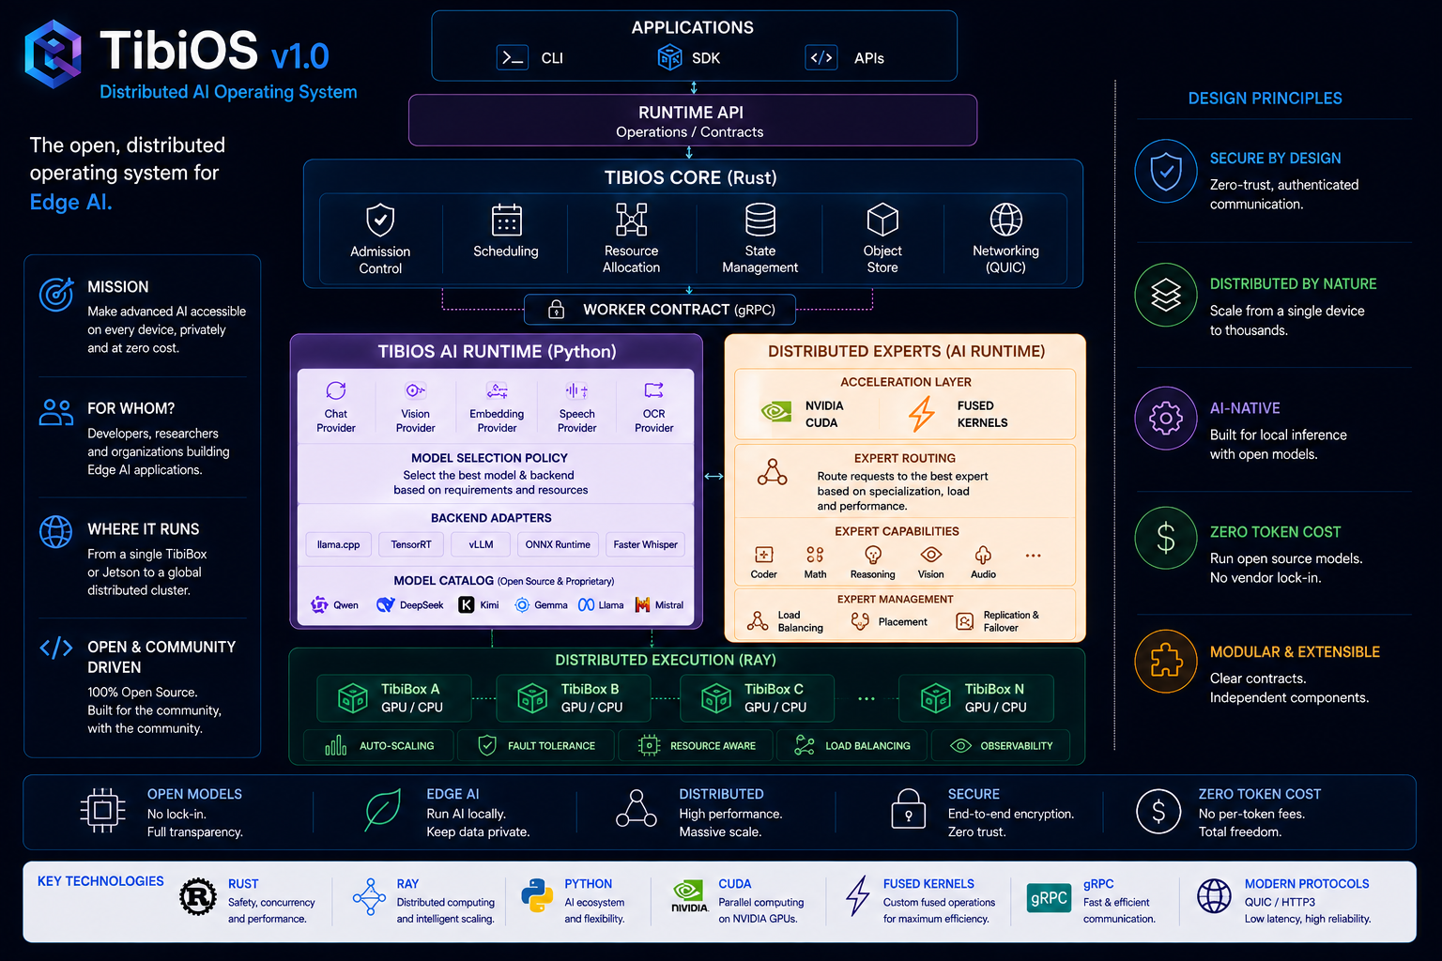Click the DESIGN PRINCIPLES heading
This screenshot has height=961, width=1442.
[x=1265, y=99]
